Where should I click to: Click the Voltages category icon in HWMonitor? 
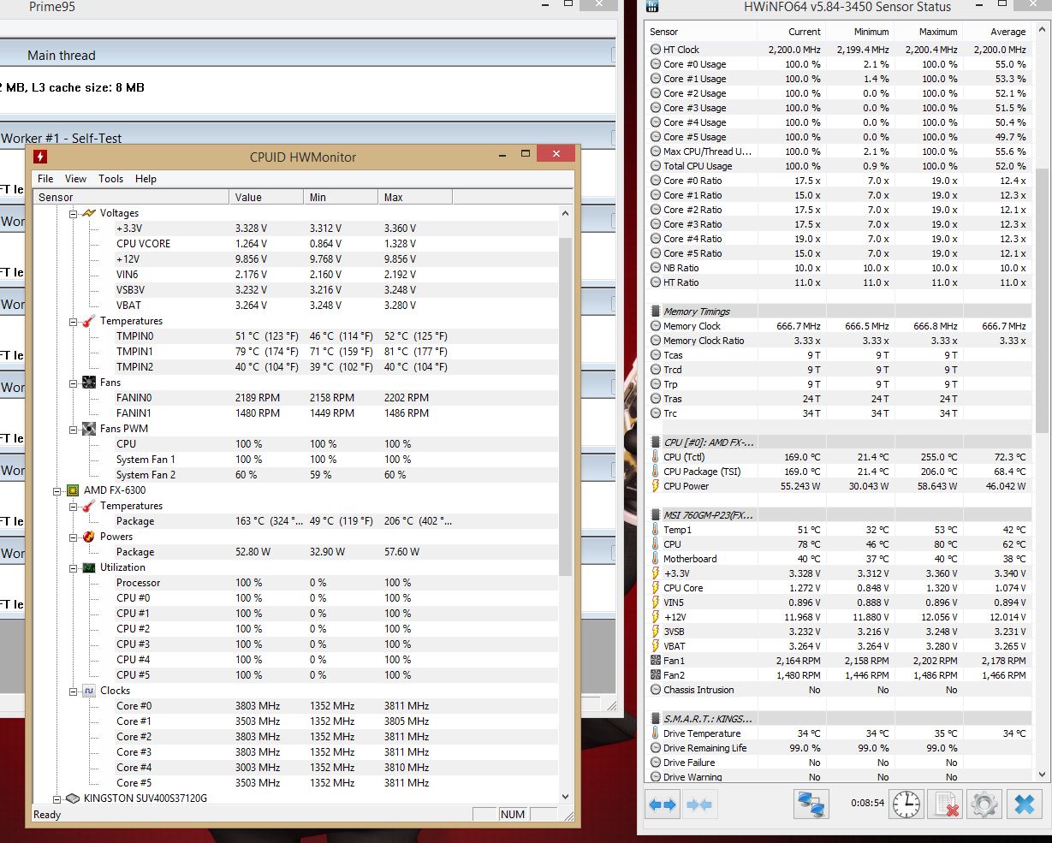(88, 213)
